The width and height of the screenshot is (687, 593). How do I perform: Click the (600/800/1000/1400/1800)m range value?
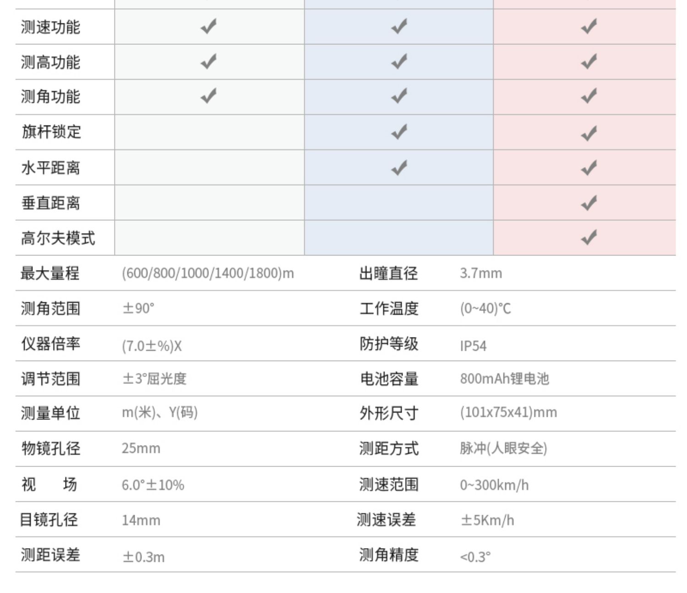click(208, 273)
